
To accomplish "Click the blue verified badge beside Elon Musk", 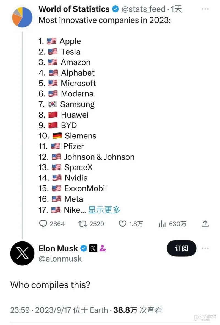I will (84, 248).
